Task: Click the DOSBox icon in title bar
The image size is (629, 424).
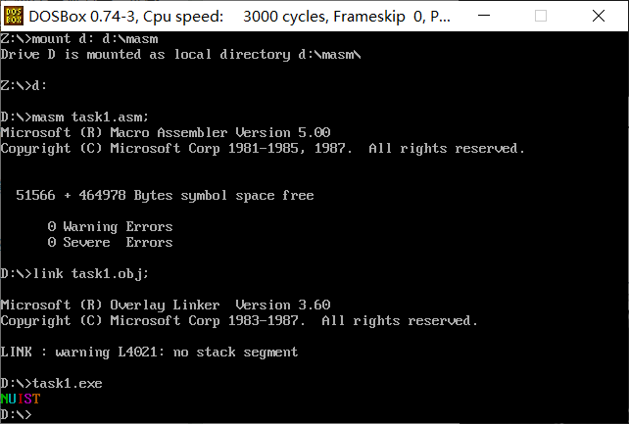Action: (14, 16)
